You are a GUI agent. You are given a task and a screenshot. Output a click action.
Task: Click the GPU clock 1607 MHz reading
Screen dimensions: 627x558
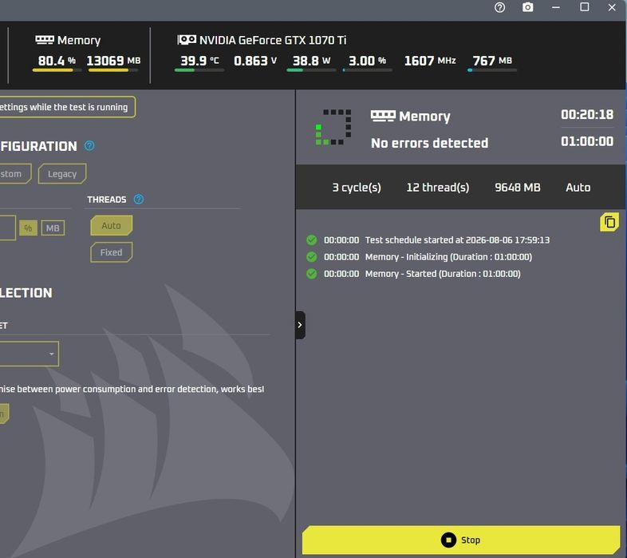[x=430, y=61]
